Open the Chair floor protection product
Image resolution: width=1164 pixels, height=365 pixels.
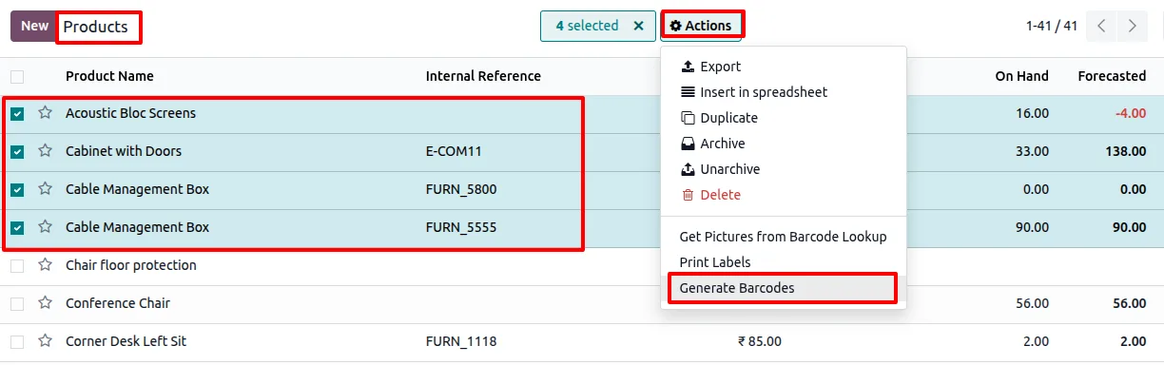tap(131, 265)
